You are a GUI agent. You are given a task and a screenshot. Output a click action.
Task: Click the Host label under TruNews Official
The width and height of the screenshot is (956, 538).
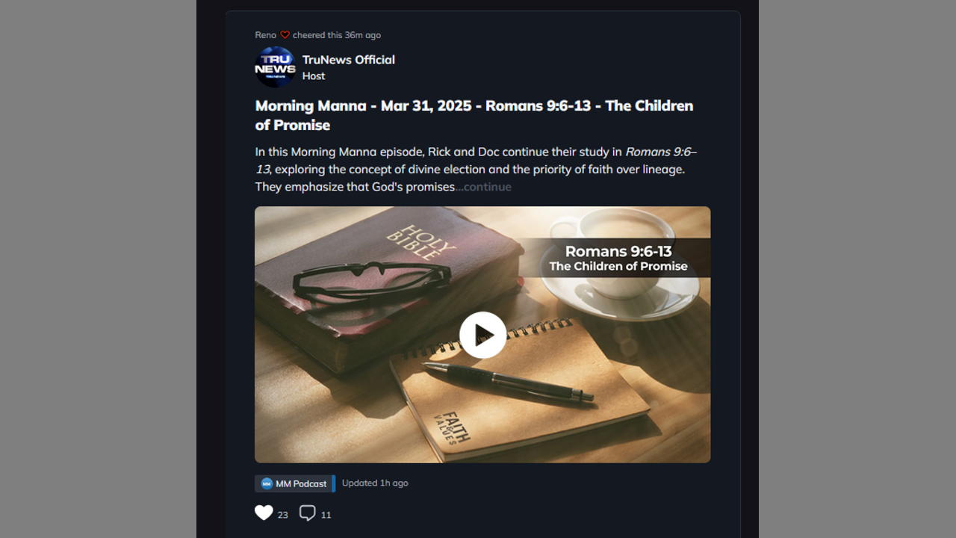(314, 76)
